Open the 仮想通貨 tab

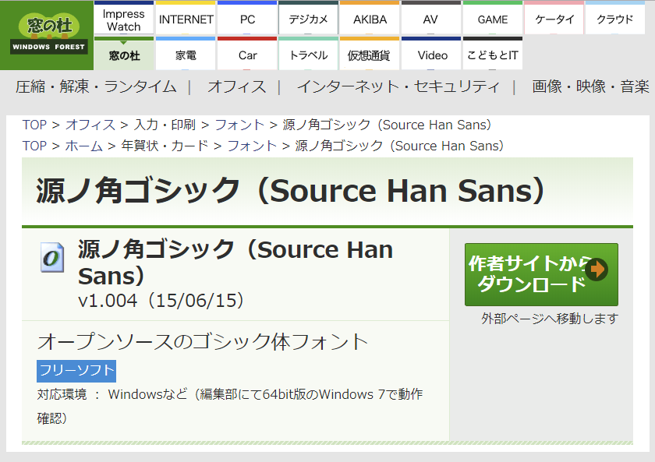(x=370, y=55)
